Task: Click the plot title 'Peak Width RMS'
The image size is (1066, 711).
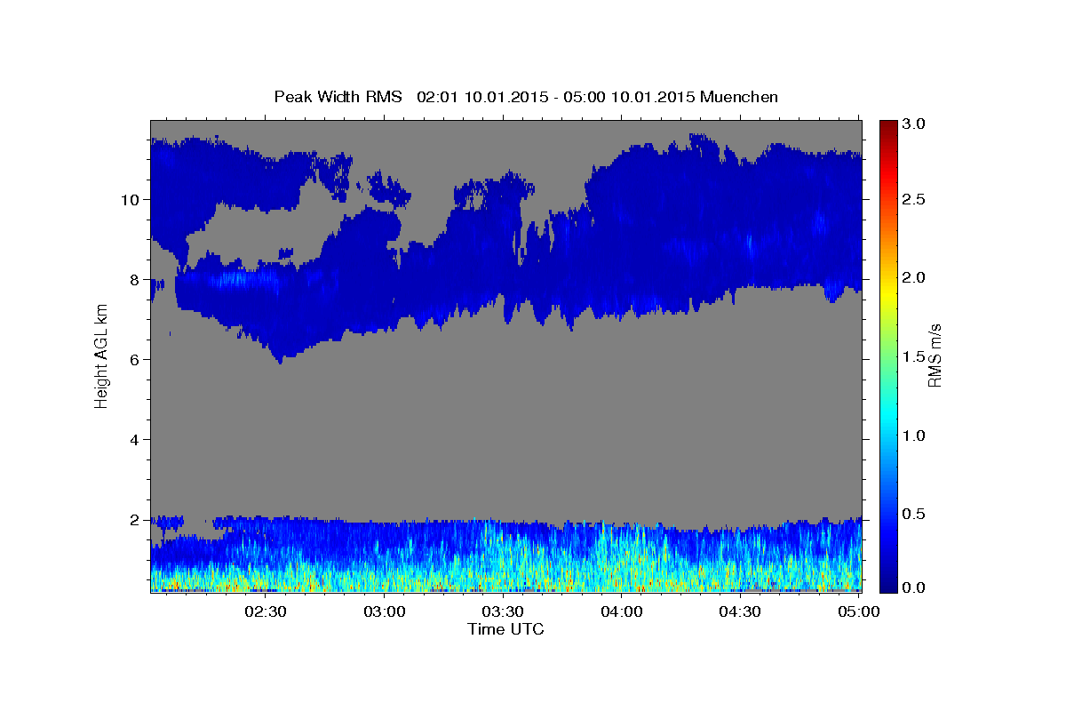Action: [x=338, y=96]
